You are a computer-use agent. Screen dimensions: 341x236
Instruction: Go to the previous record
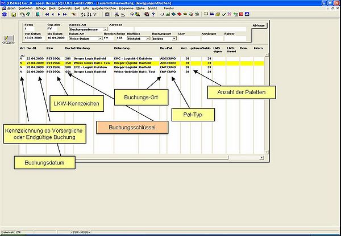(x=53, y=14)
